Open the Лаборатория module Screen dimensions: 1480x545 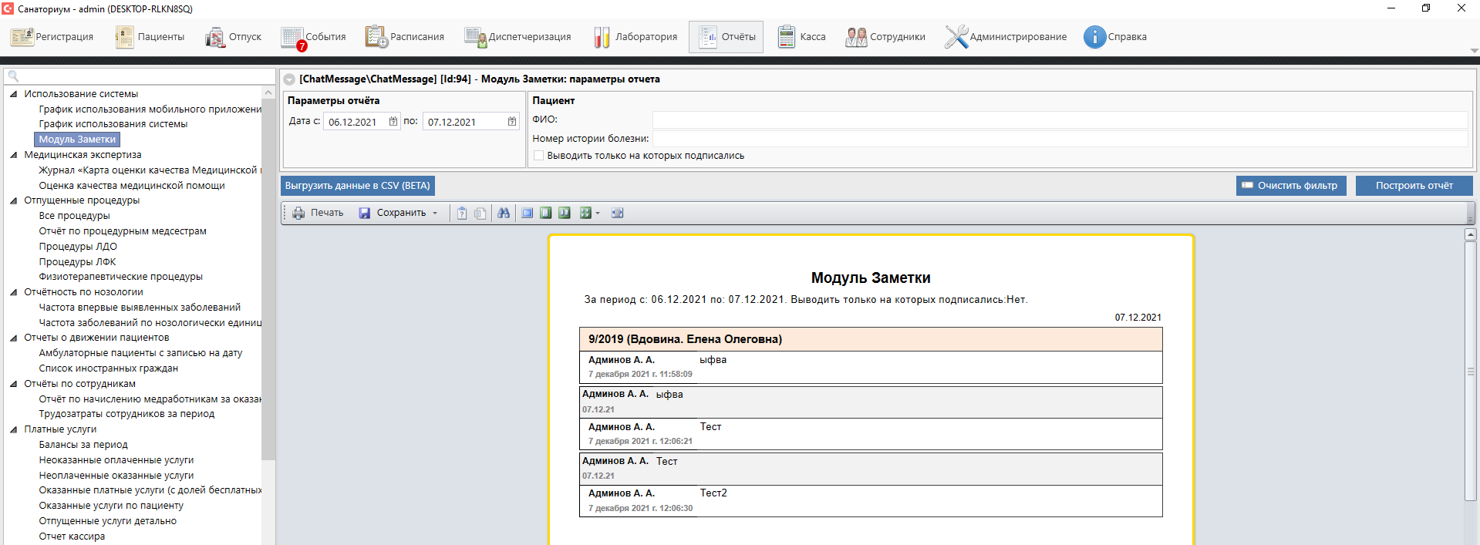coord(635,37)
